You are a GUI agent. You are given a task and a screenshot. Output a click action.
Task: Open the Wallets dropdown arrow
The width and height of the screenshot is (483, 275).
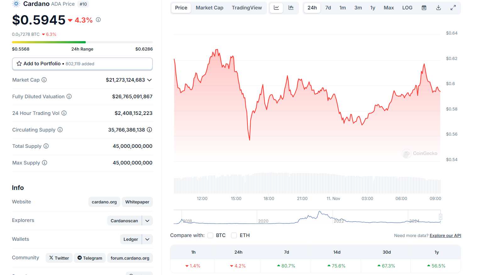click(x=147, y=239)
